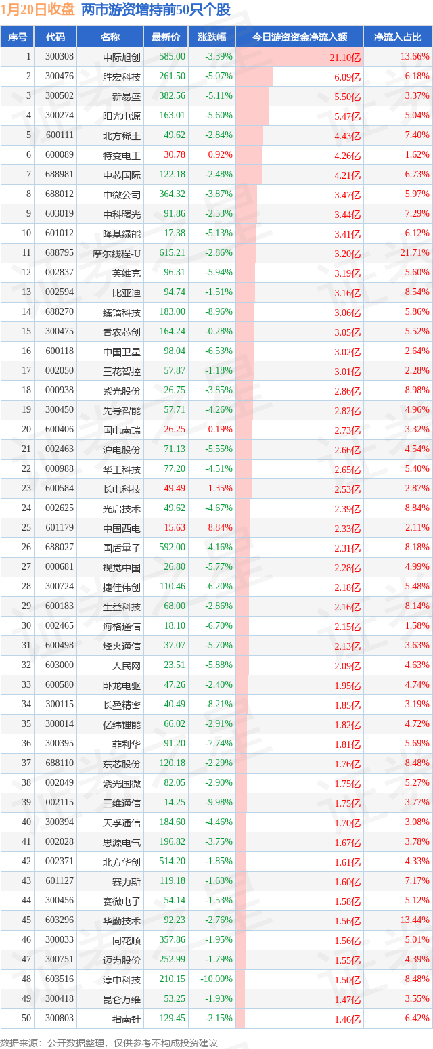Click the title 两市游资增持前50只个股

click(156, 10)
